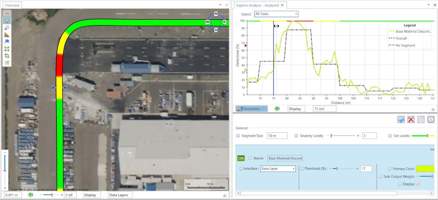Delete the analysis with the red X

point(411,119)
